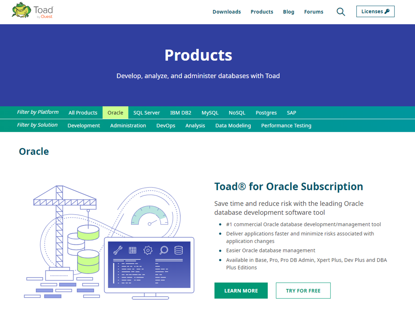This screenshot has height=315, width=415.
Task: Filter by Development solution
Action: (x=84, y=125)
